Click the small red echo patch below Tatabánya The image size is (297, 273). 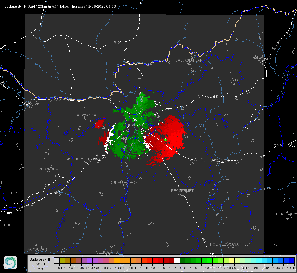(100, 123)
